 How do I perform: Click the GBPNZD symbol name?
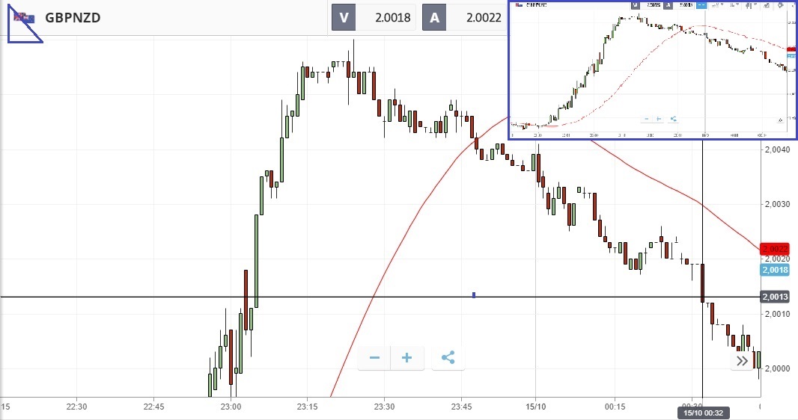coord(73,18)
